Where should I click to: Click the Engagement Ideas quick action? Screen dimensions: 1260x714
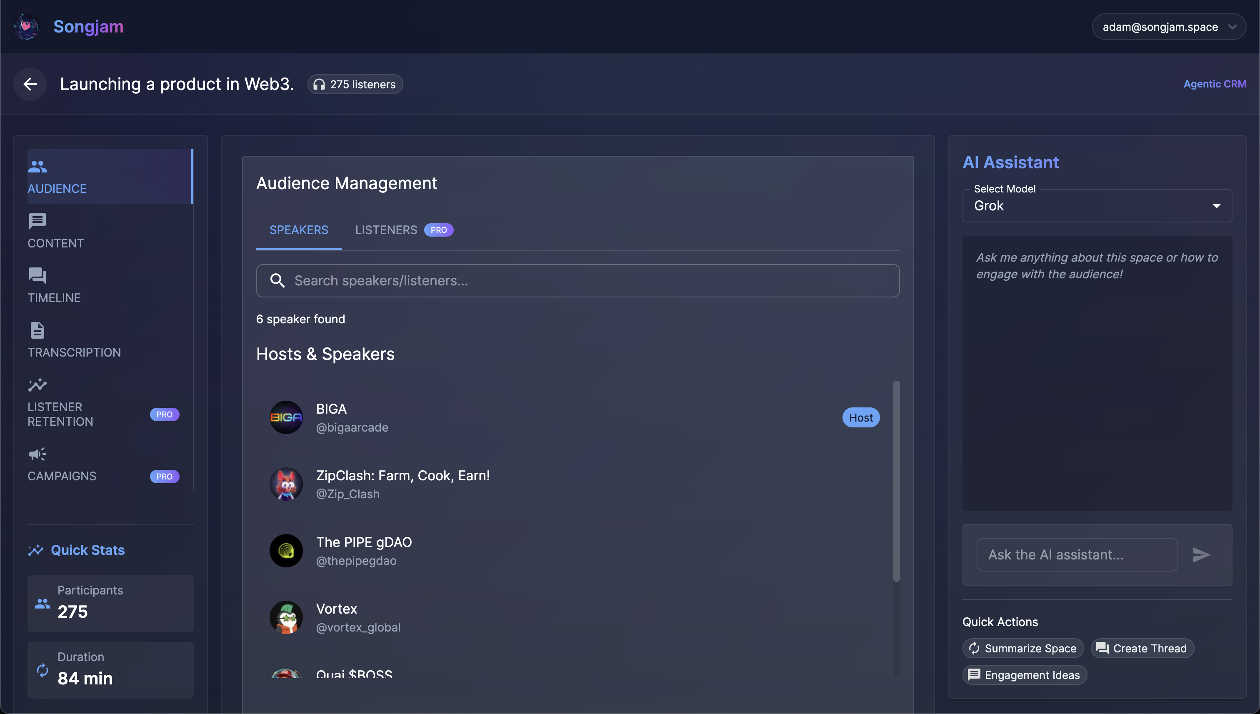(1024, 675)
